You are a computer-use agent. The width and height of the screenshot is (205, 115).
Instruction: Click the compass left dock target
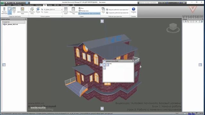pos(102,65)
